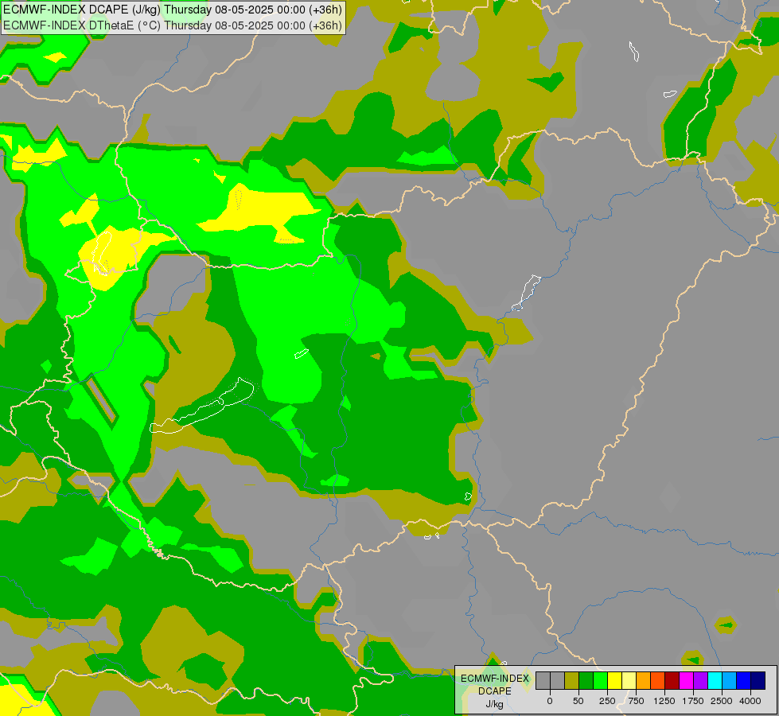Click the legend scale value 1250

(x=664, y=701)
